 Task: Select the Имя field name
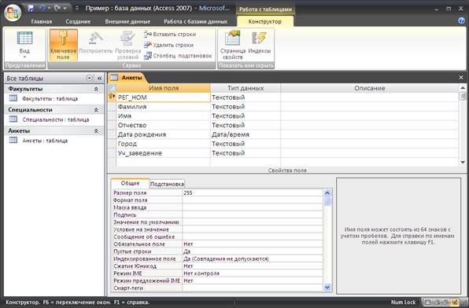pyautogui.click(x=164, y=116)
